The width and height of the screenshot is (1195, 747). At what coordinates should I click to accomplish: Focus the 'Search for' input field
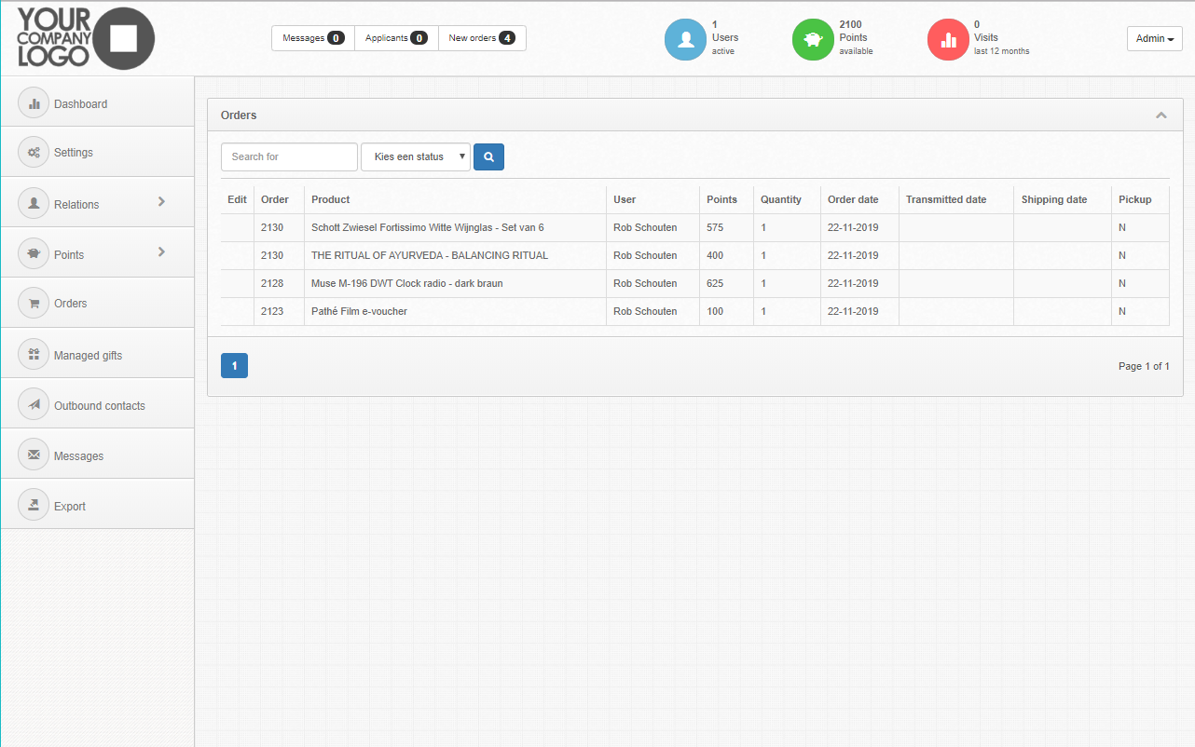point(289,156)
